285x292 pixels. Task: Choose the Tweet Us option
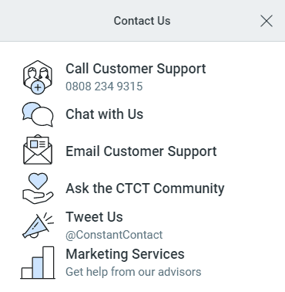pyautogui.click(x=94, y=217)
